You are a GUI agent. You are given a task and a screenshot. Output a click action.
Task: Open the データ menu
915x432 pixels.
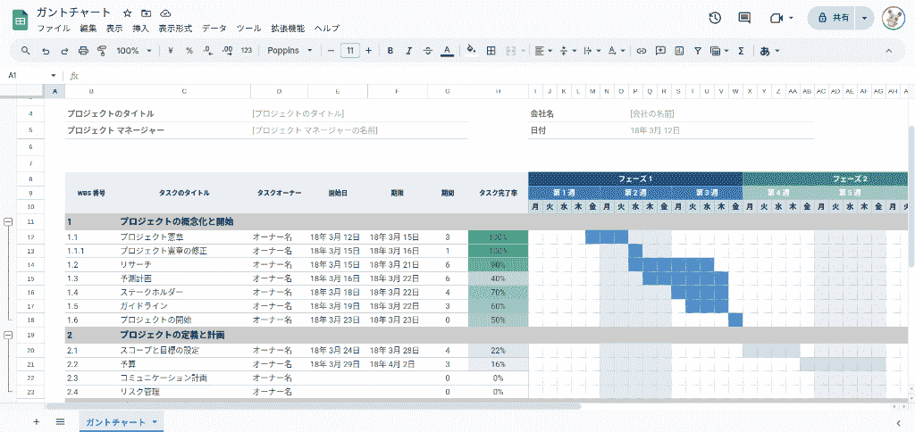pyautogui.click(x=214, y=29)
